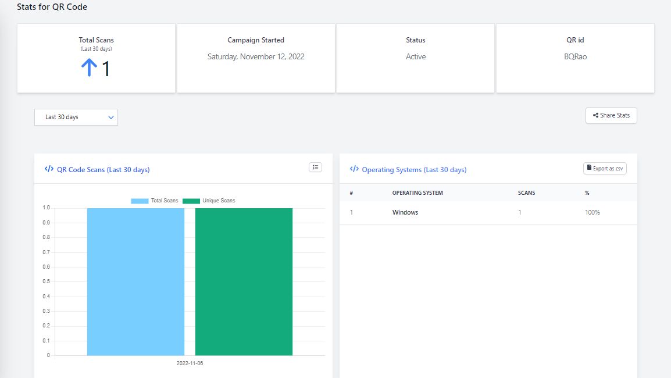Click the Operating Systems (Last 30 days) title
This screenshot has width=671, height=378.
pos(414,170)
